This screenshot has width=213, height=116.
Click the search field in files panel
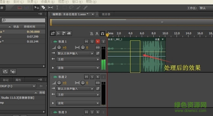pos(23,20)
